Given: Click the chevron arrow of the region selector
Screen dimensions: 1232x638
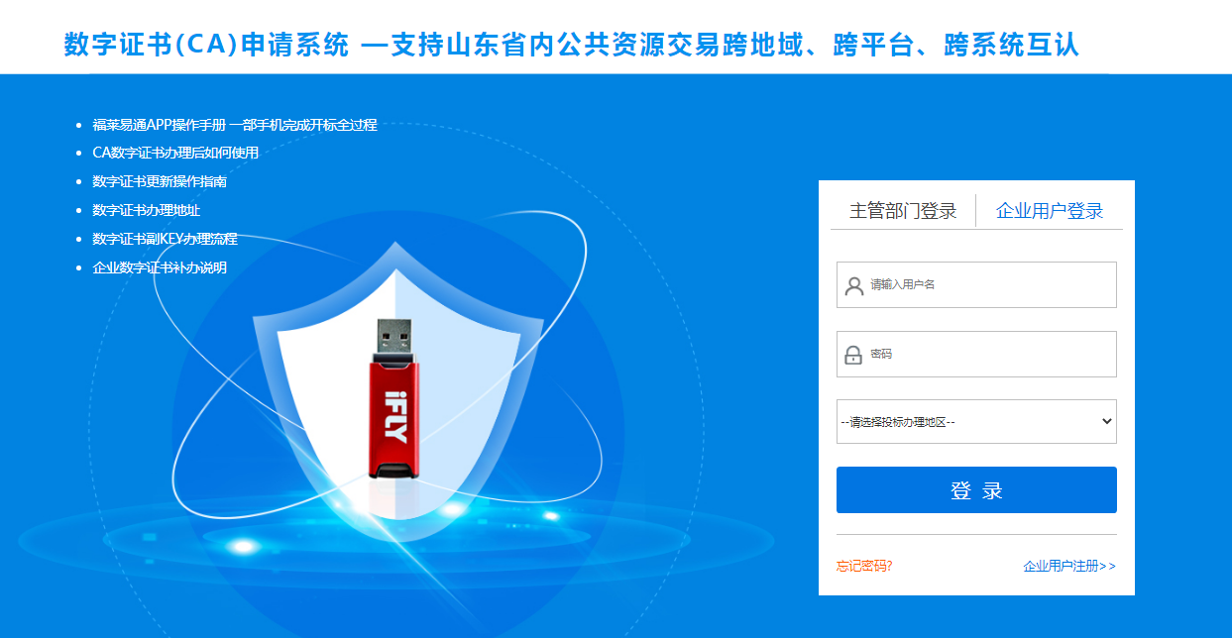Looking at the screenshot, I should 1107,422.
